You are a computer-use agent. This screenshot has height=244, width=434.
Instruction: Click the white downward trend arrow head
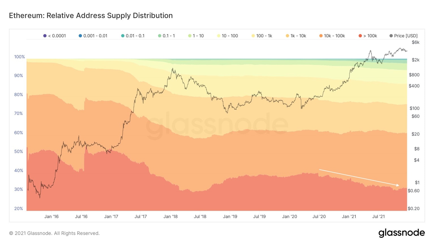(398, 185)
